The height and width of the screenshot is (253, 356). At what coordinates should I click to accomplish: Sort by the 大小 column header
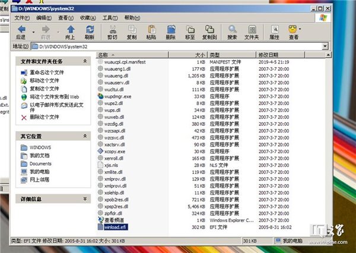click(187, 55)
